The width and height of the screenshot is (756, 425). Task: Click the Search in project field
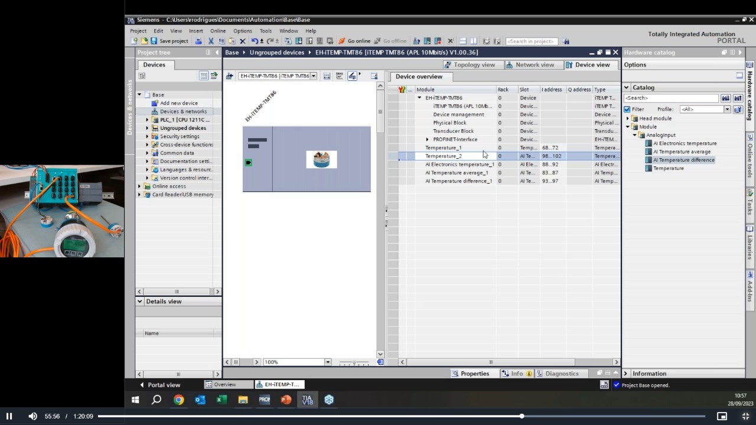point(531,41)
